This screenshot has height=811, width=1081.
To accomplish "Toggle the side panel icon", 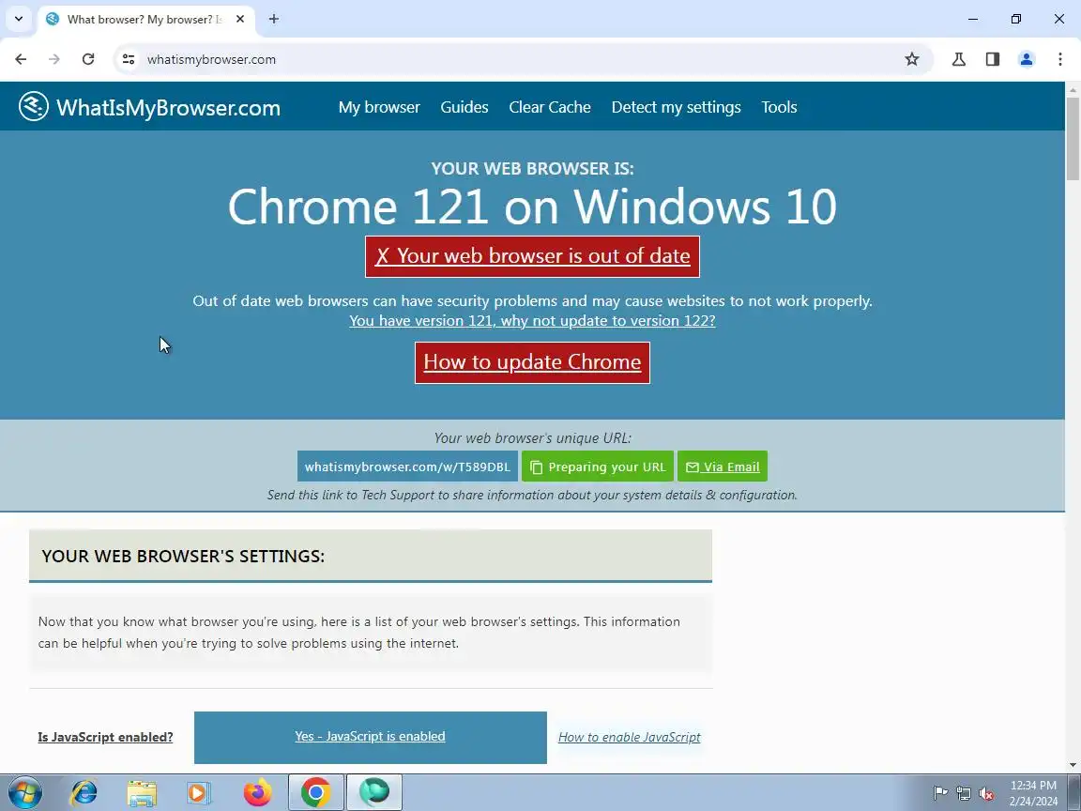I will (x=993, y=59).
